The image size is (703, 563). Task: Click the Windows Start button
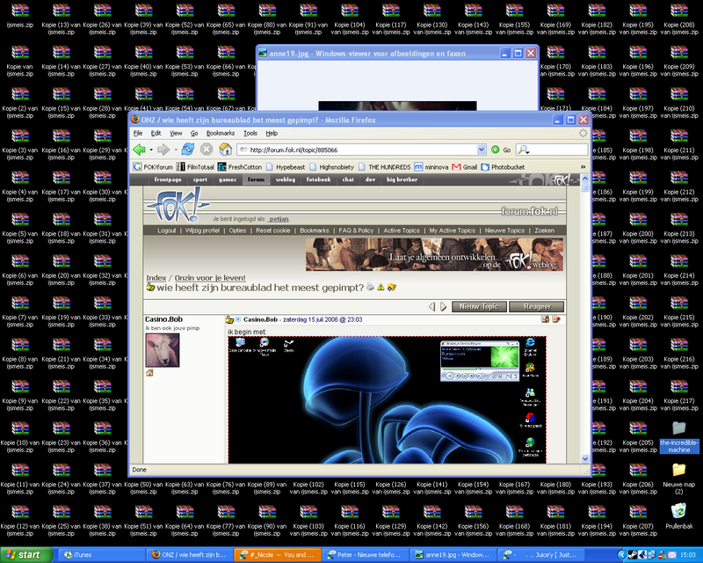(25, 555)
